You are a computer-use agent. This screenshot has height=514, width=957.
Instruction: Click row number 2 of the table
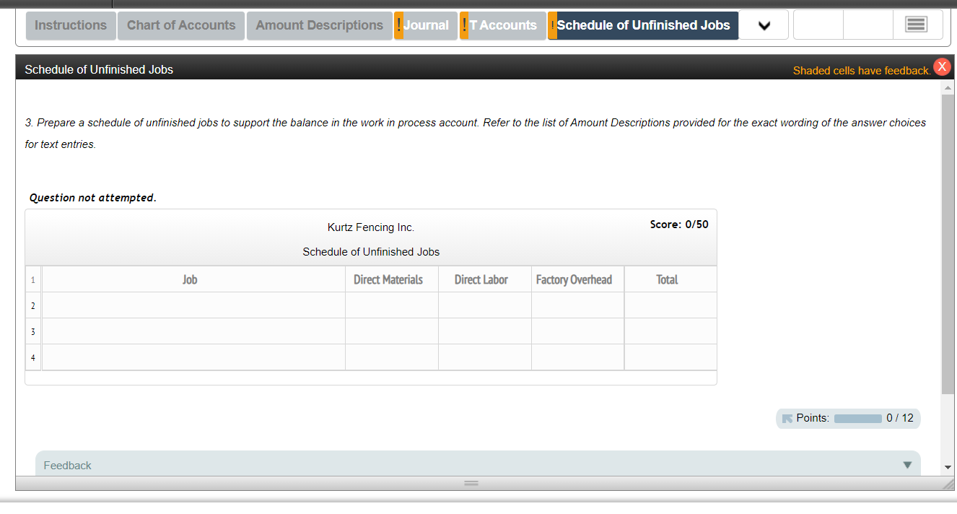(x=33, y=306)
